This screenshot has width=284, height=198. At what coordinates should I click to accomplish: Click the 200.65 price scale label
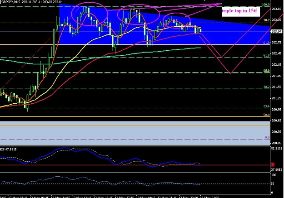277,121
